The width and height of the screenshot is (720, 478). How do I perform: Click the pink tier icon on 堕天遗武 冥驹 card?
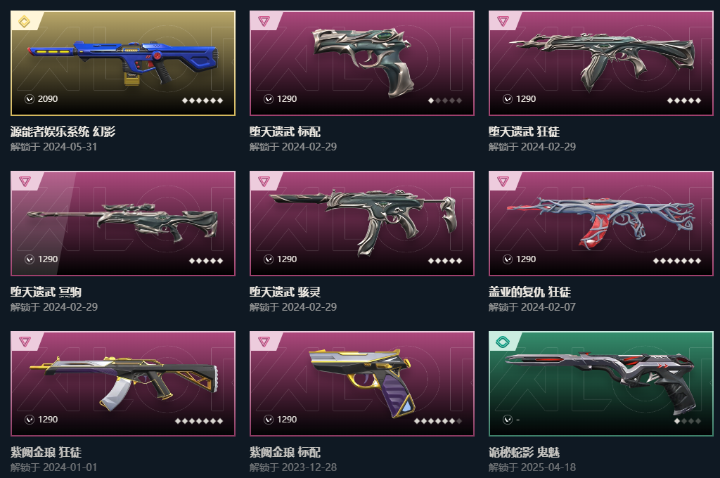tap(25, 181)
